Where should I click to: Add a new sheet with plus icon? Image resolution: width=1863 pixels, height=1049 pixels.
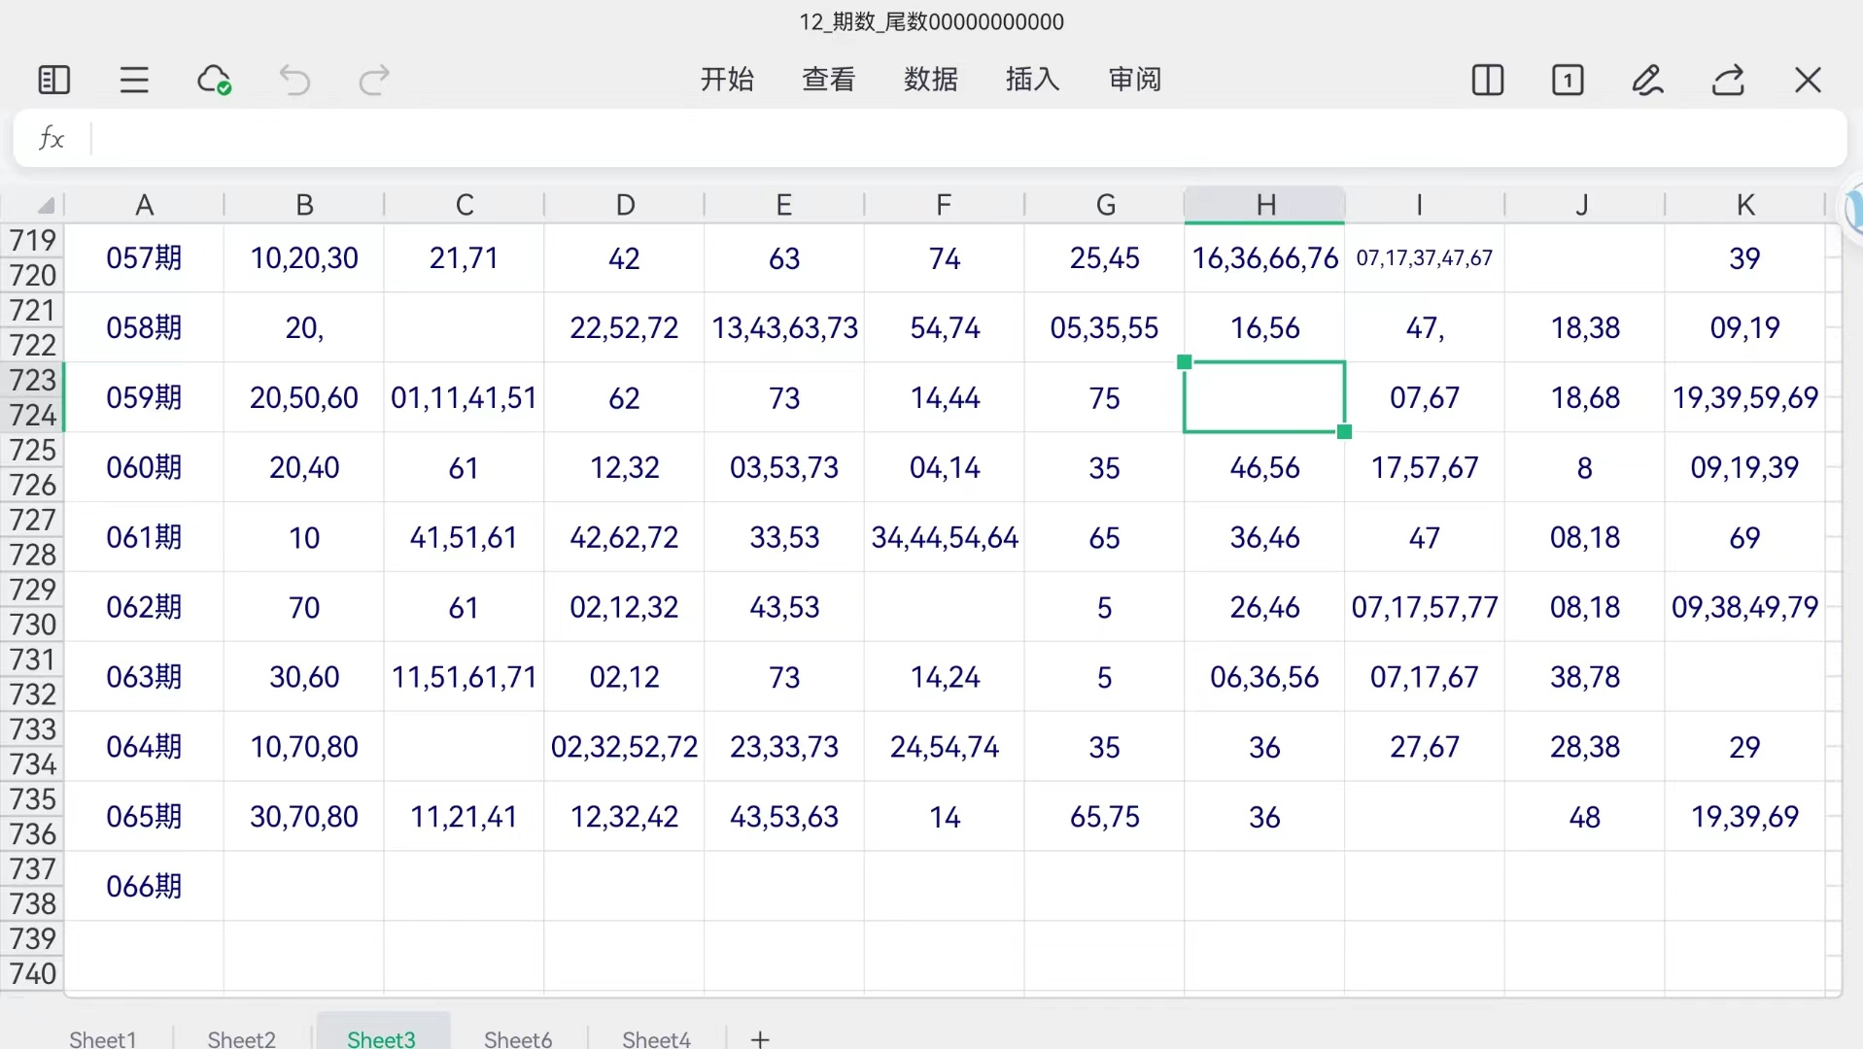[x=760, y=1038]
